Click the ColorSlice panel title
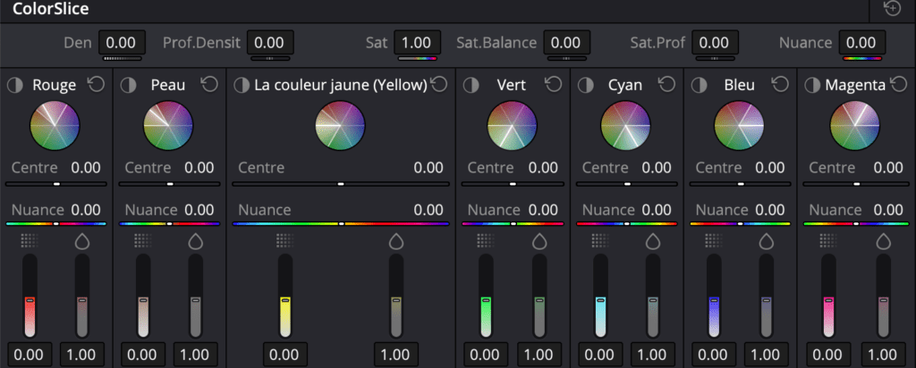Image resolution: width=916 pixels, height=368 pixels. (x=51, y=9)
